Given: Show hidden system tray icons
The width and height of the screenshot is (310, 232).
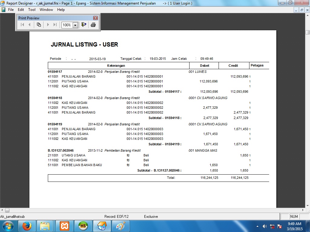Looking at the screenshot, I should tap(257, 226).
